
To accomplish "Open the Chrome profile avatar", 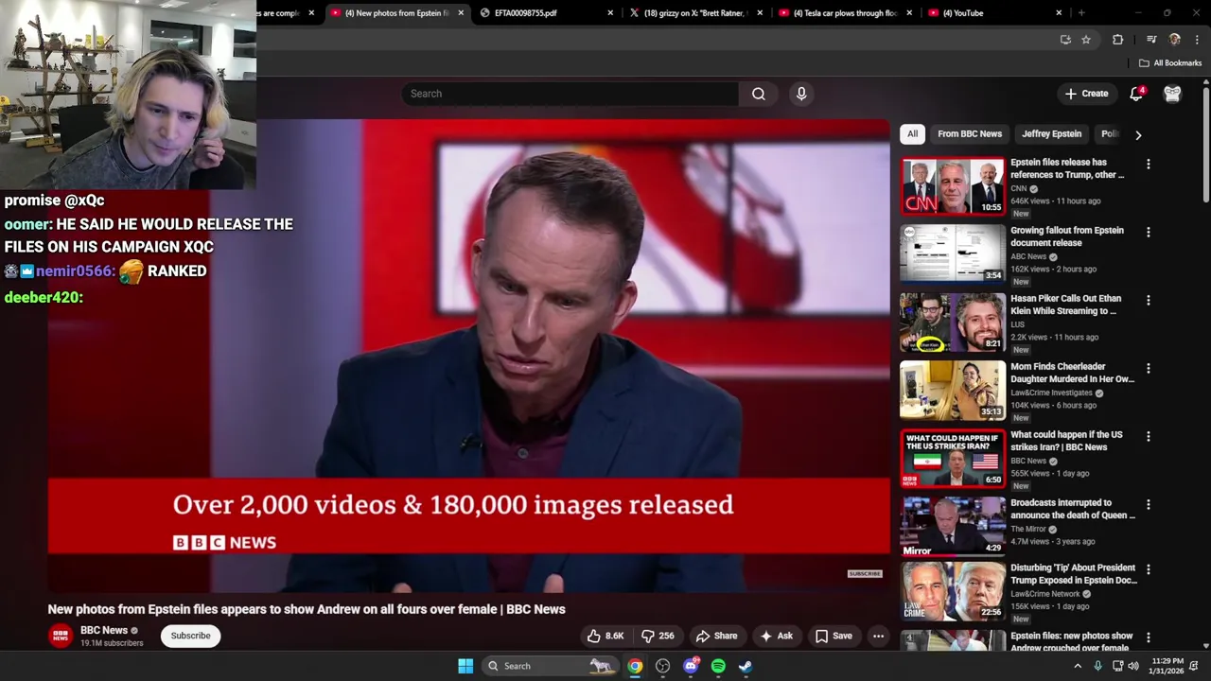I will (x=1175, y=40).
